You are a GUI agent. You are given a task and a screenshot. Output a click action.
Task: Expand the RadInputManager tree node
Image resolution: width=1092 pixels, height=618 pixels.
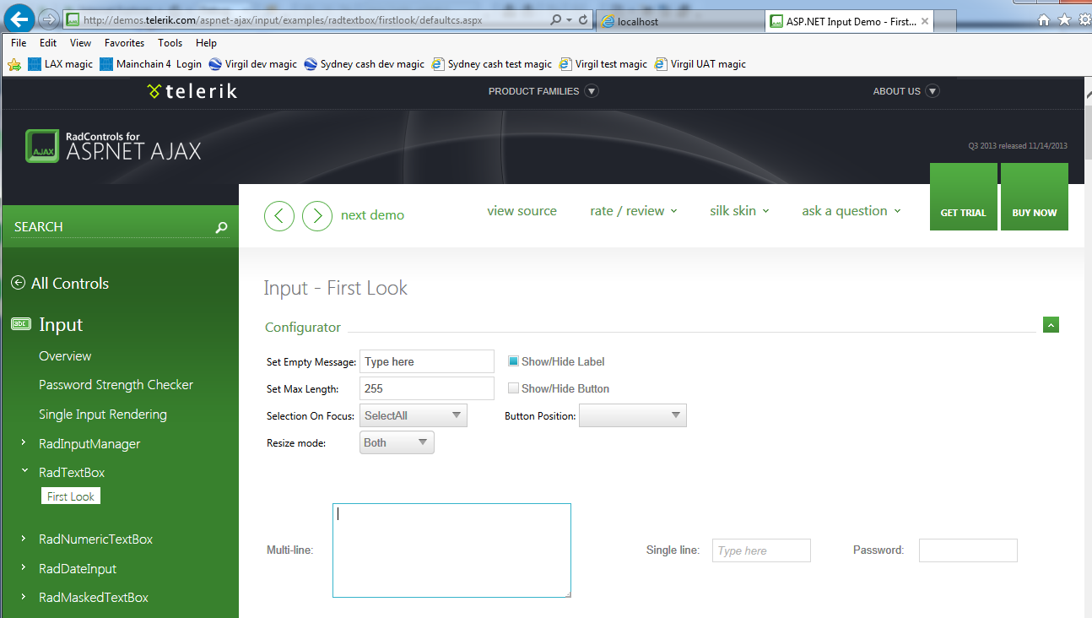23,443
